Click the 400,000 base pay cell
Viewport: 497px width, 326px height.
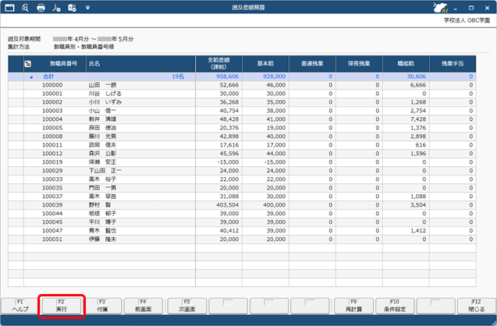(265, 205)
